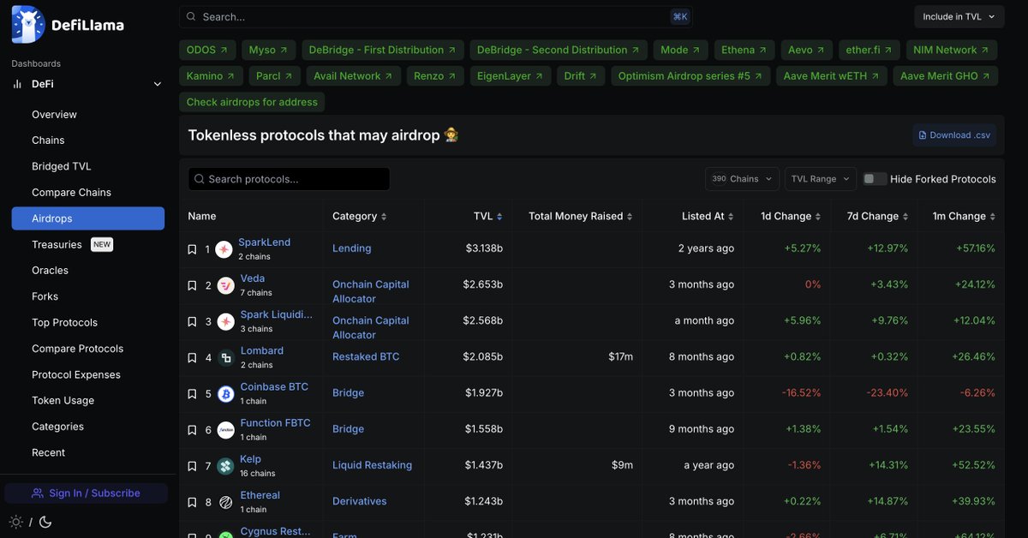Click the DefiLlama logo
This screenshot has height=538, width=1028.
click(x=68, y=25)
